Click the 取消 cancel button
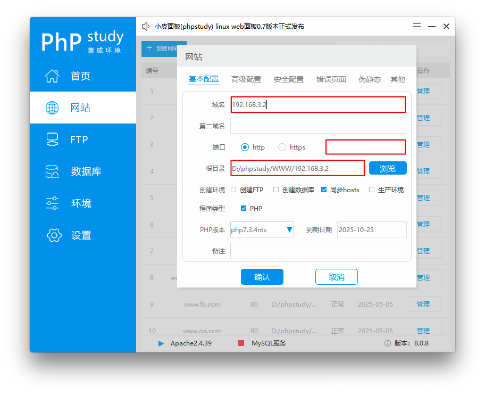 tap(337, 277)
